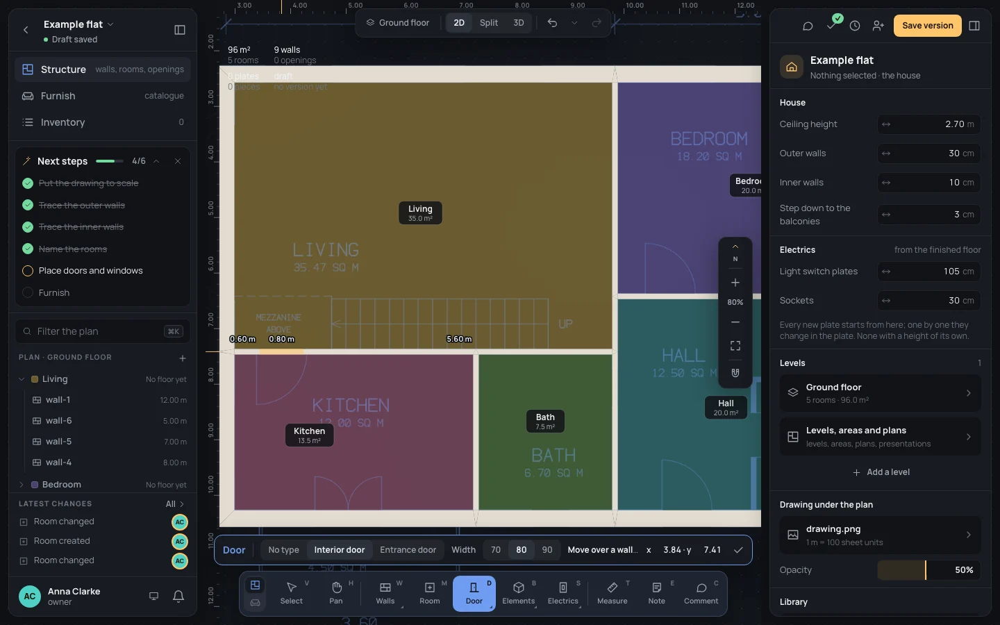The width and height of the screenshot is (1000, 625).
Task: Choose 'Entrance door' type
Action: click(408, 550)
